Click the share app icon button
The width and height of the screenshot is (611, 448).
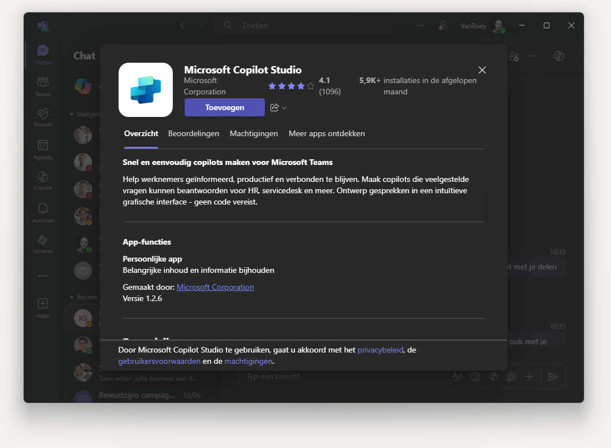(x=274, y=107)
